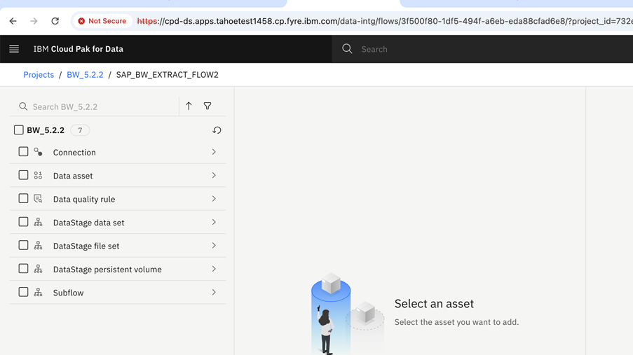The image size is (633, 355).
Task: Open the Projects breadcrumb link
Action: pos(39,75)
